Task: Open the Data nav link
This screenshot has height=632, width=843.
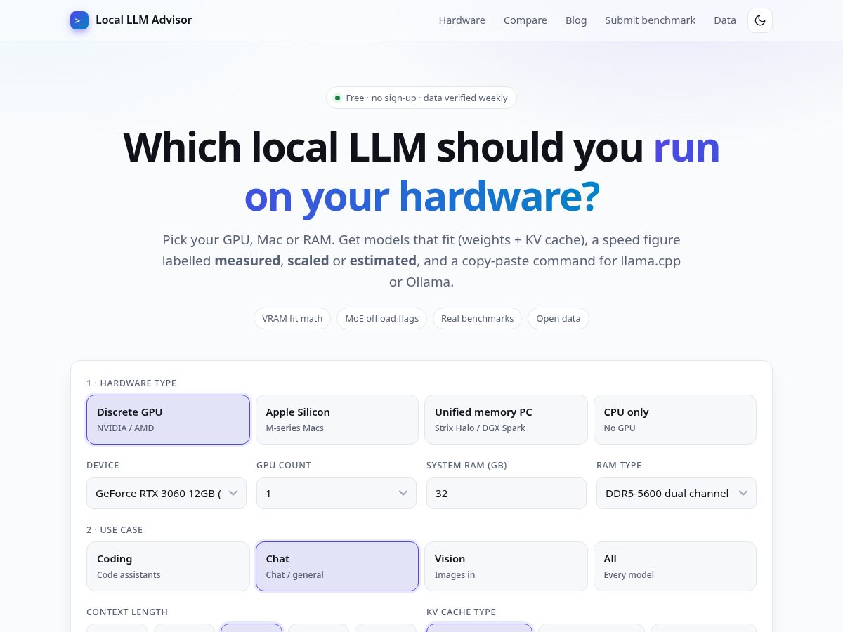Action: click(x=724, y=20)
